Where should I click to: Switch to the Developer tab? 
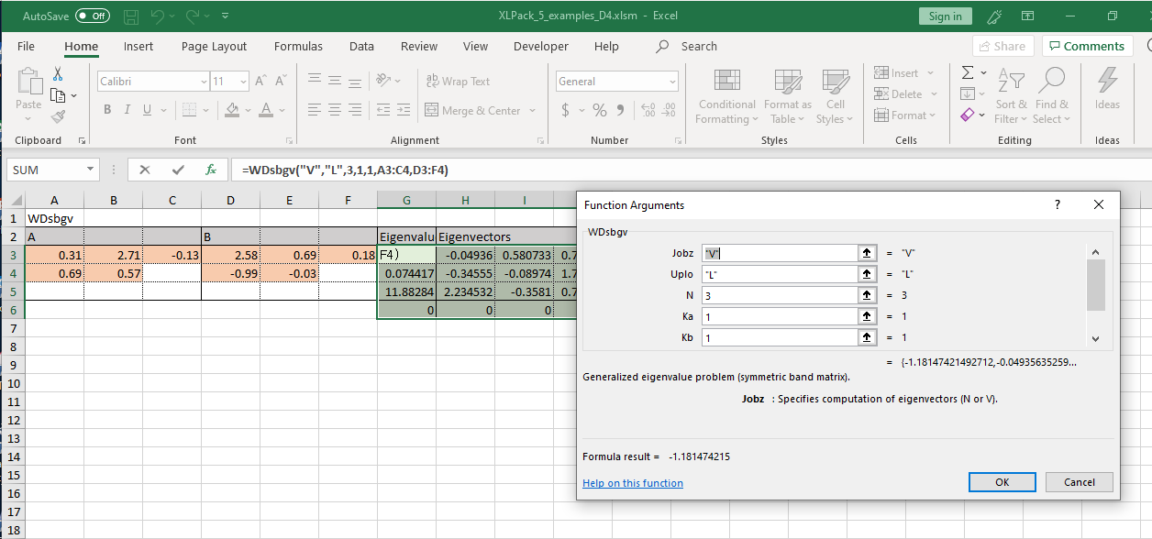pos(540,46)
